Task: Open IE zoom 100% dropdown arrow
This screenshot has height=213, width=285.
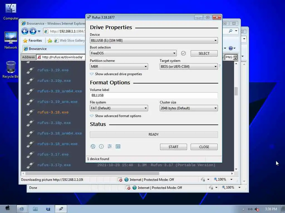Action: coord(231,179)
